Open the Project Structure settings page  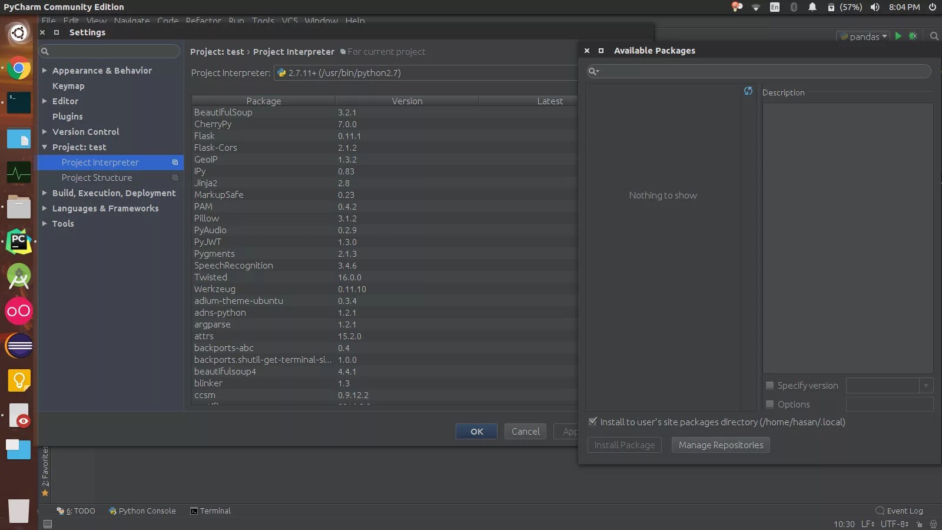point(97,177)
